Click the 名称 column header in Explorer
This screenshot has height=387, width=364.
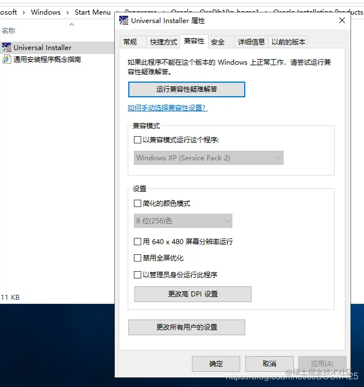coord(8,30)
